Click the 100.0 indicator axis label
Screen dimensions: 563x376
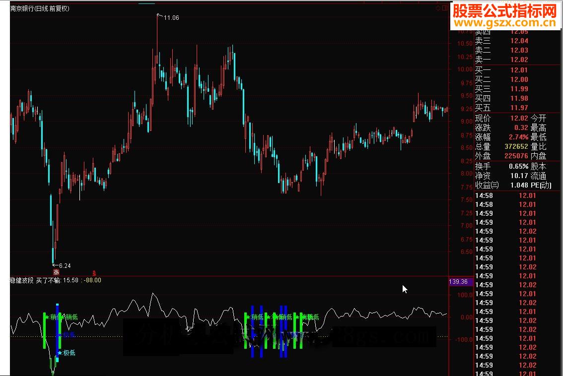465,295
